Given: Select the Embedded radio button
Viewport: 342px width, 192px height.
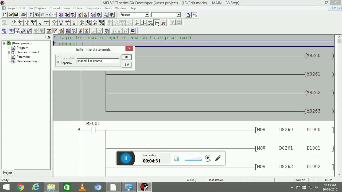Looking at the screenshot, I should tap(58, 58).
